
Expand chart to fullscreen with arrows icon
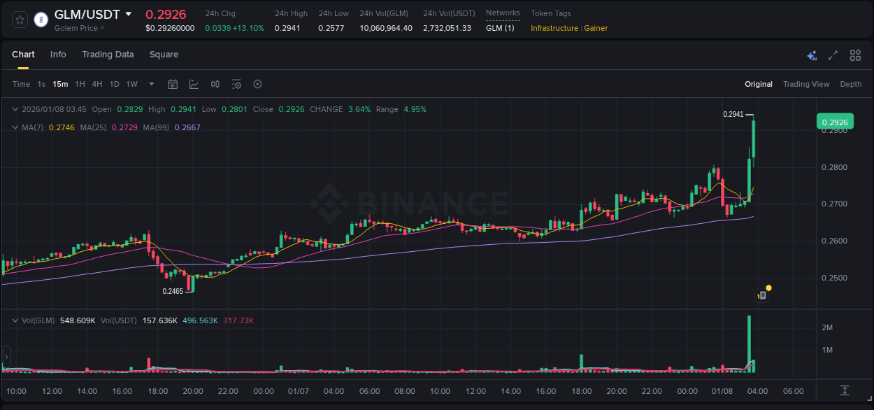833,55
